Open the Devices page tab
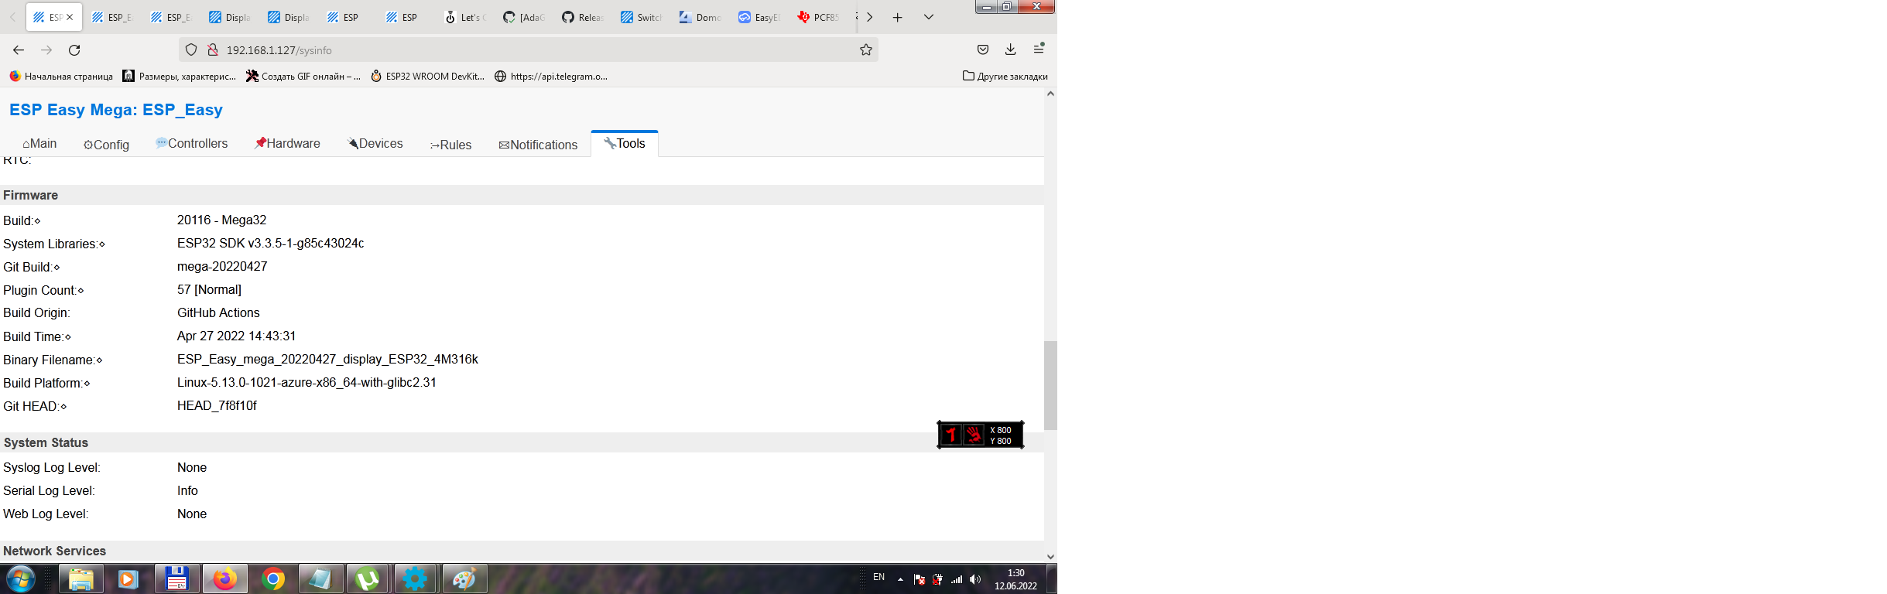1887x594 pixels. click(x=375, y=144)
